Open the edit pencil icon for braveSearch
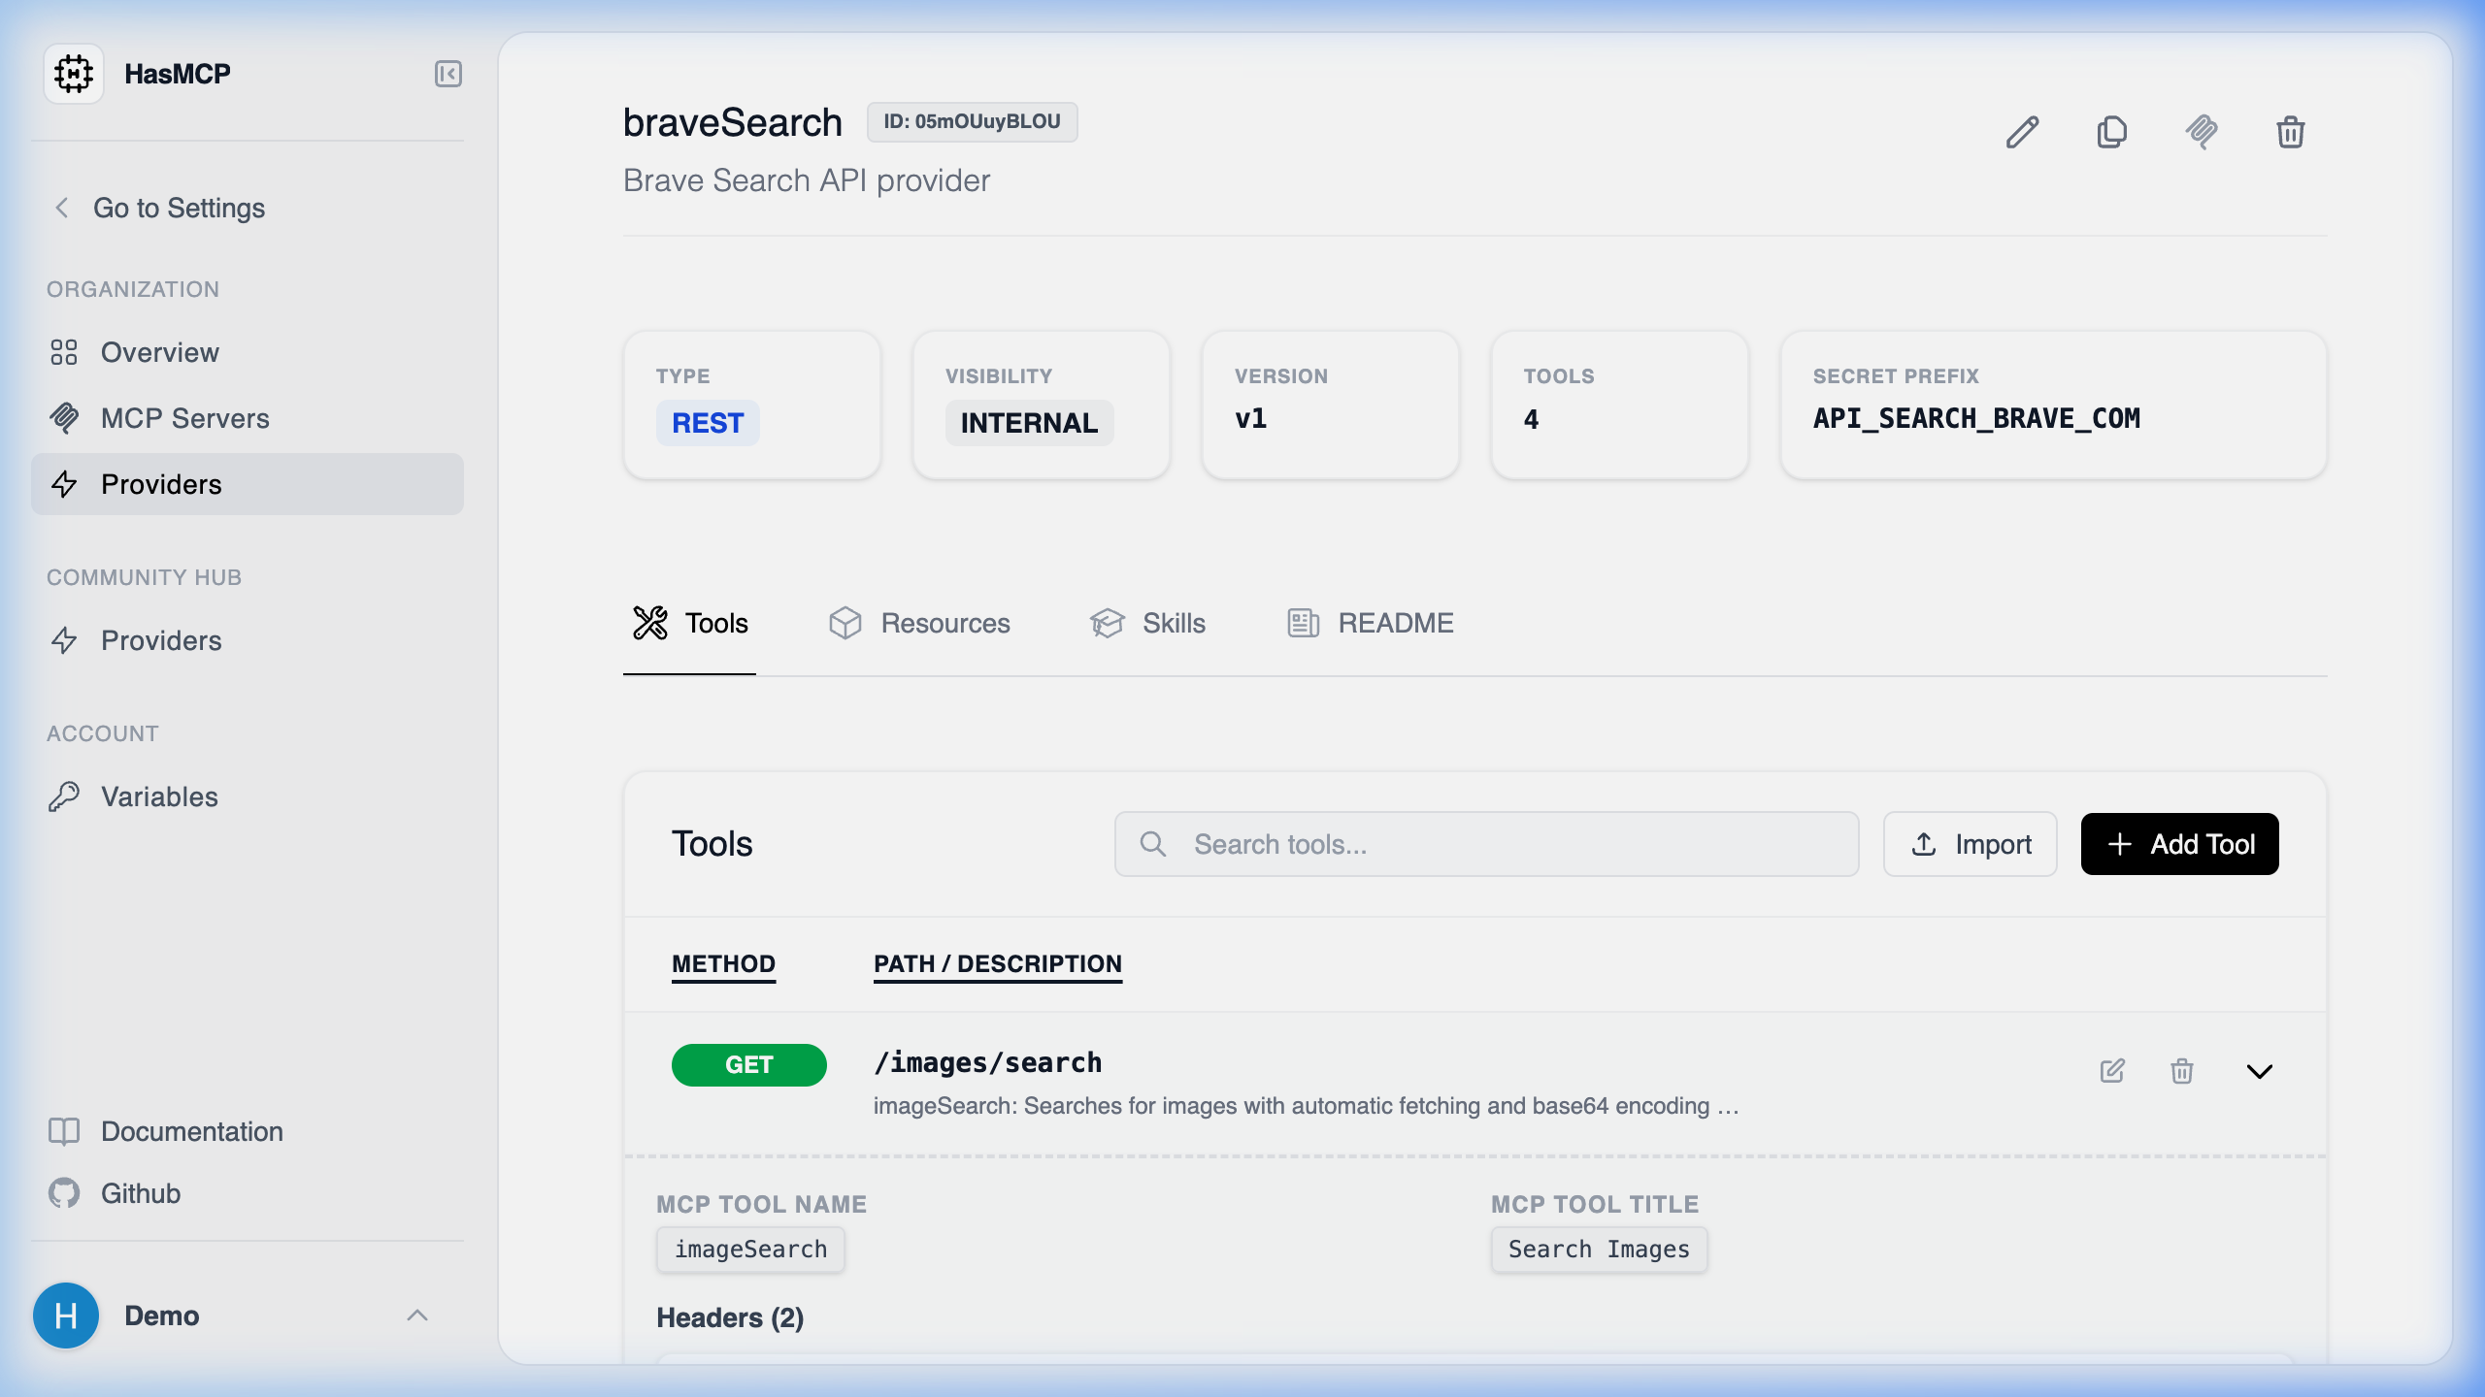This screenshot has height=1397, width=2485. tap(2021, 133)
